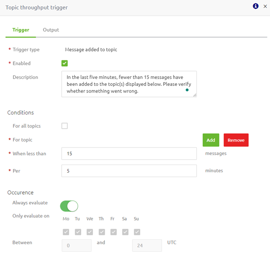Click the 'Trigger type' label
The width and height of the screenshot is (270, 259).
(26, 50)
